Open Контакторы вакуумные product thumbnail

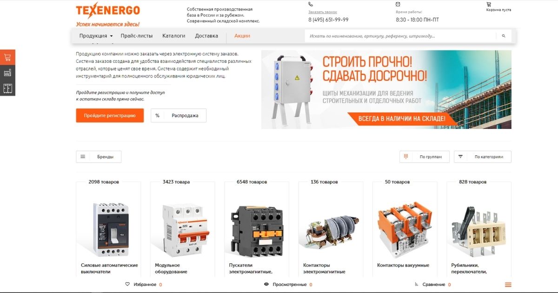[405, 227]
